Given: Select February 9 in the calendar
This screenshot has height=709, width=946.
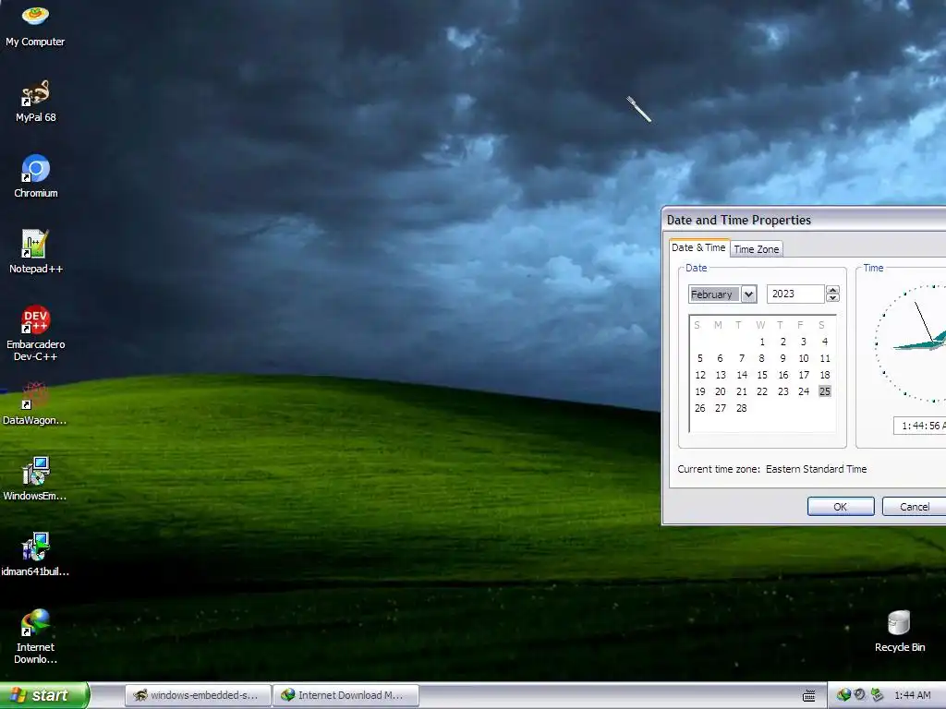Looking at the screenshot, I should 783,358.
